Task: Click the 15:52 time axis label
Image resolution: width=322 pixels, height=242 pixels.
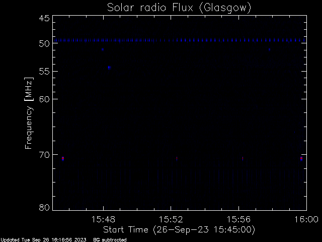Action: [171, 219]
